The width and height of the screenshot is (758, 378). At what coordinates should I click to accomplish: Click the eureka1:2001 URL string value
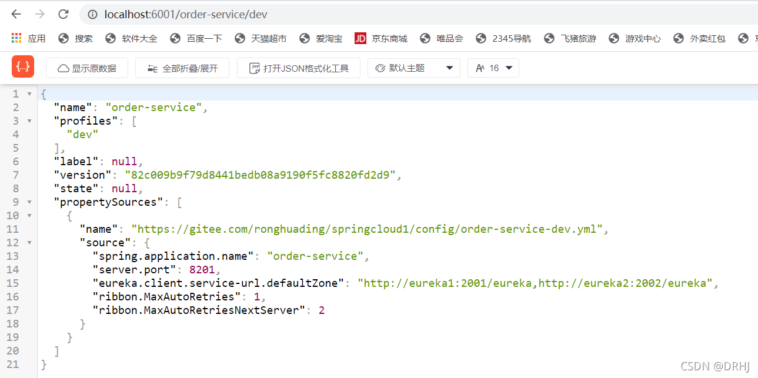pos(536,283)
